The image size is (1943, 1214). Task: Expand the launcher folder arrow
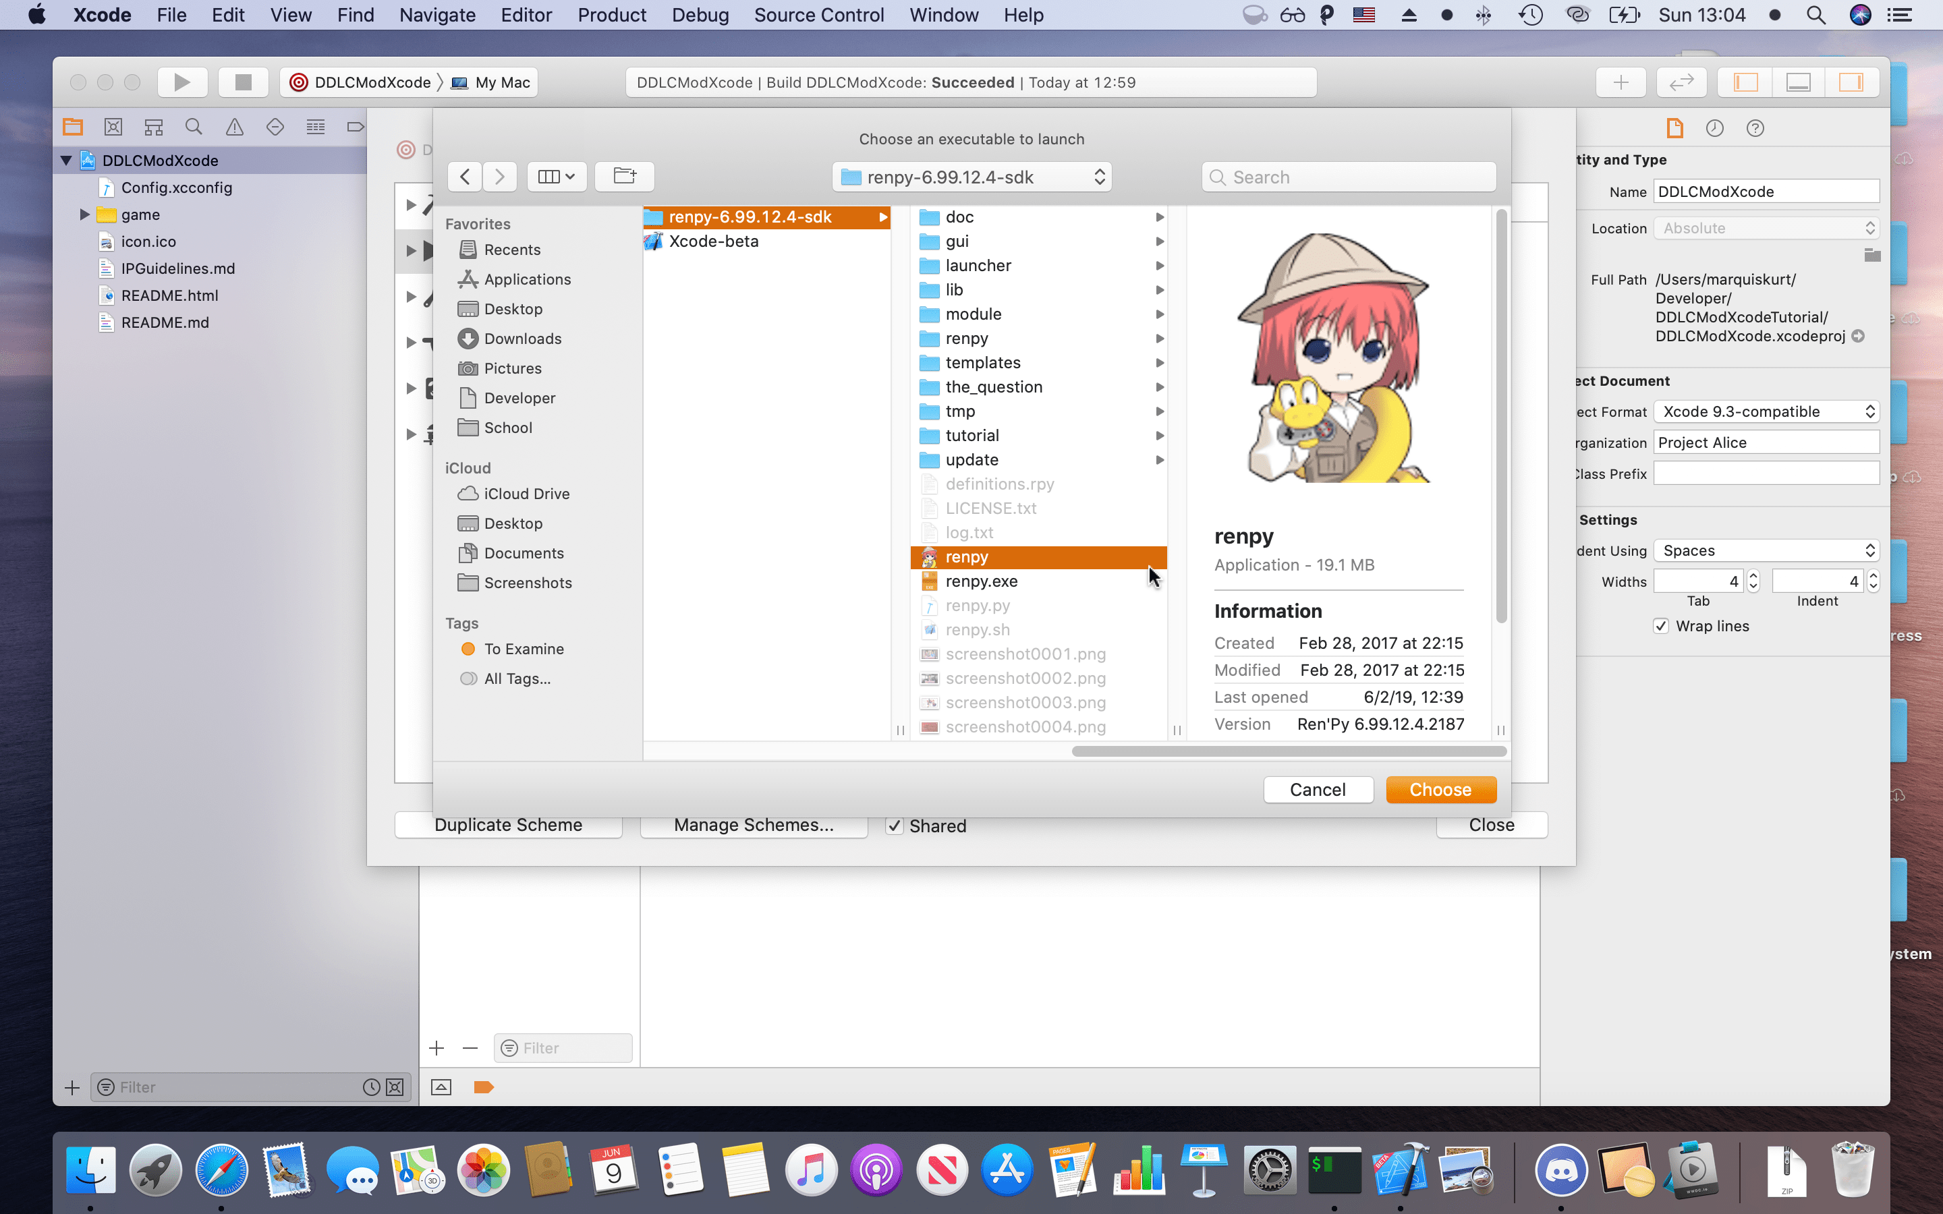coord(1159,266)
